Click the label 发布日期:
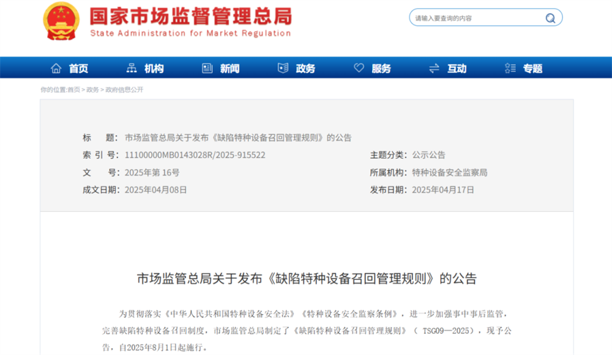Screen dimensions: 612x355 [x=389, y=190]
